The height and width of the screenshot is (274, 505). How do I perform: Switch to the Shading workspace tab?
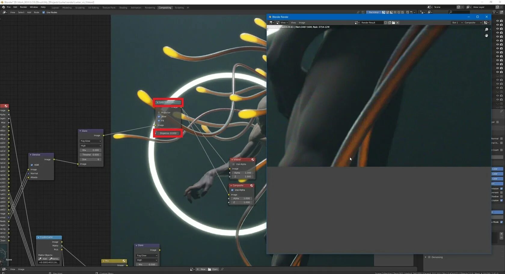coord(123,8)
